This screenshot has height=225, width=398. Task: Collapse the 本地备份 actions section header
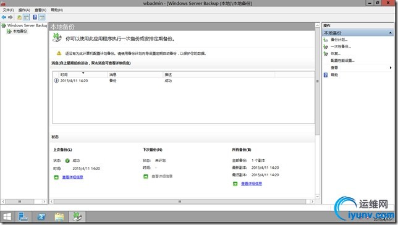coord(390,33)
